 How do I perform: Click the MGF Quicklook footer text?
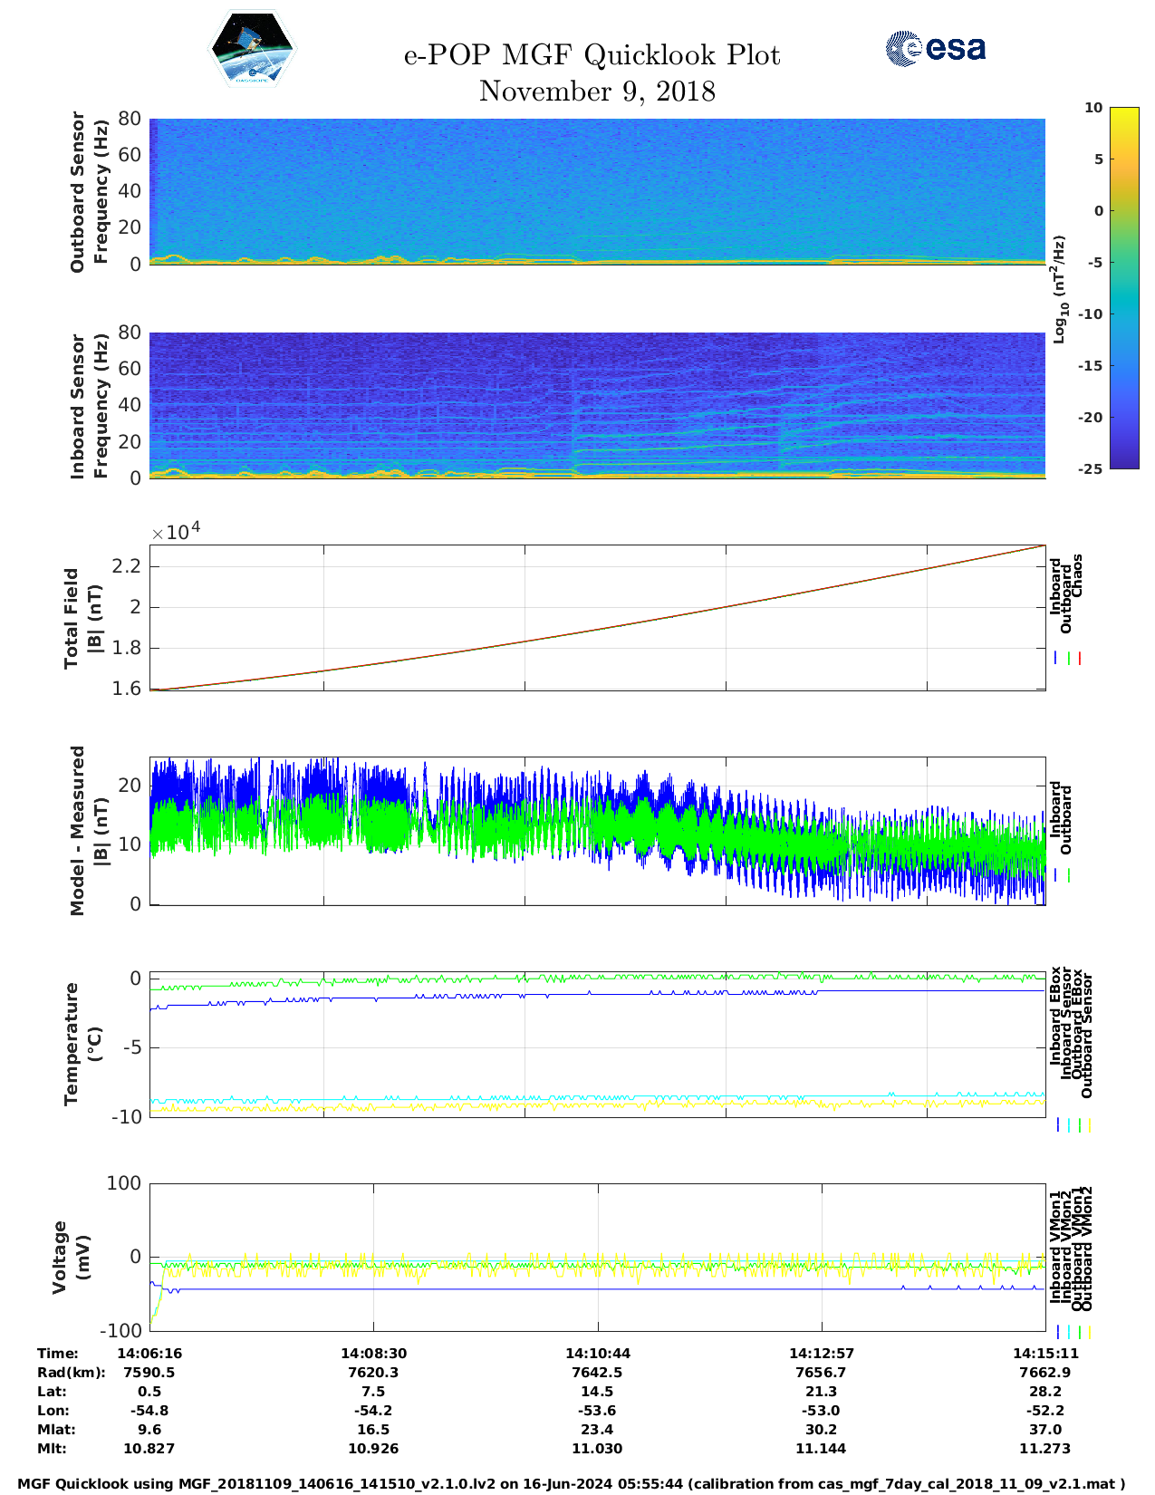(571, 1484)
